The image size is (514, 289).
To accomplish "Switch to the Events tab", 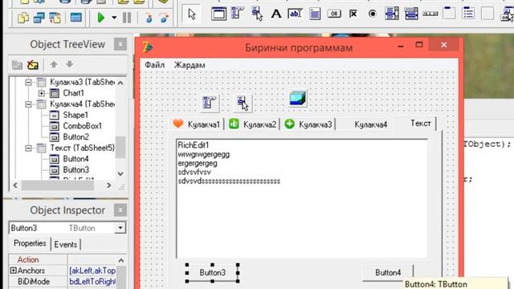I will [x=66, y=244].
